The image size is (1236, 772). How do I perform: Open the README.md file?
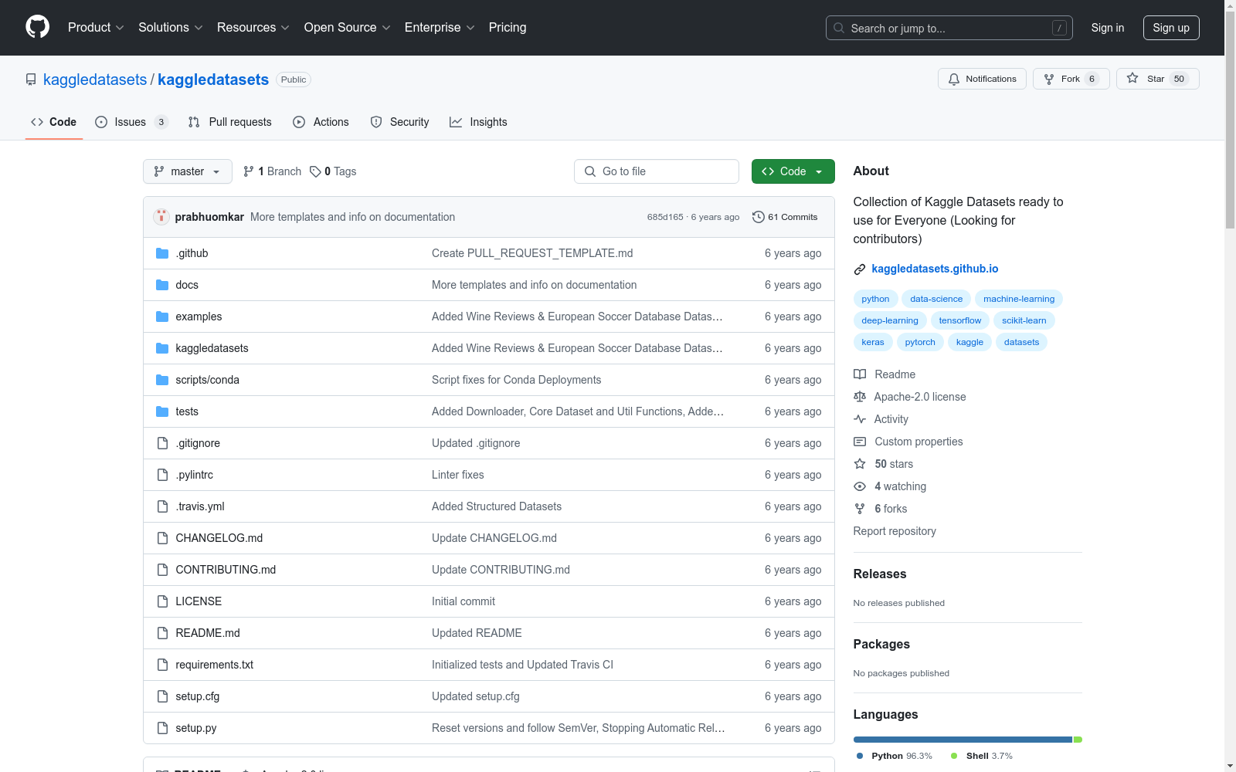208,633
